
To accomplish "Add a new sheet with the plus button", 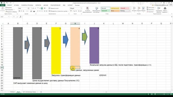I will tap(41, 92).
